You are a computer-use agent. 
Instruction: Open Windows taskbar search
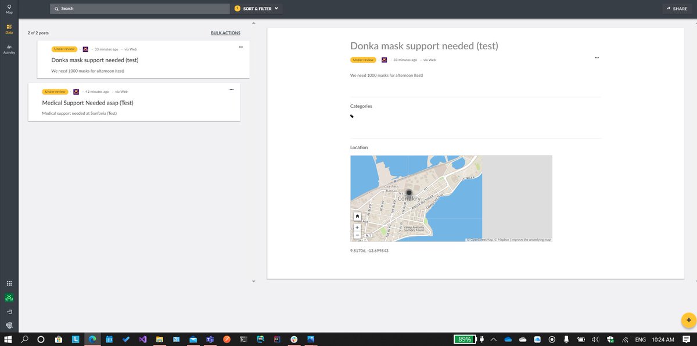coord(25,339)
